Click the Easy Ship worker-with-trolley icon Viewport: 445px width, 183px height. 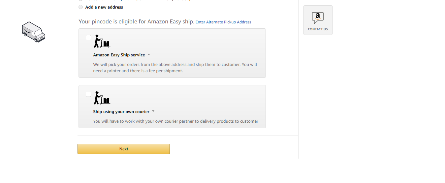click(102, 41)
